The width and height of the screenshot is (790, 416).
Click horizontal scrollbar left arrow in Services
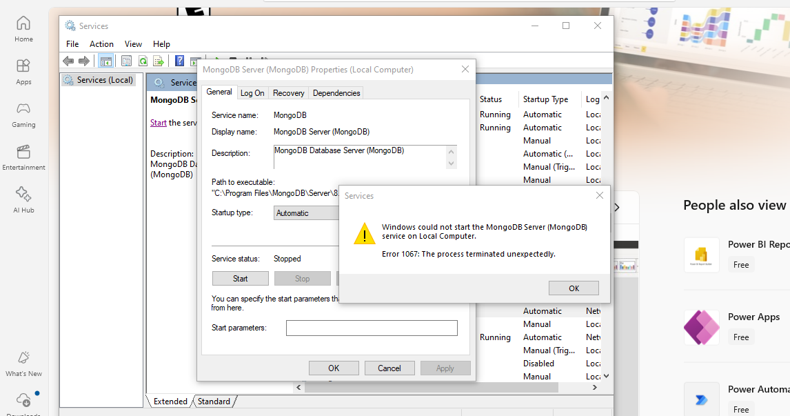(298, 387)
